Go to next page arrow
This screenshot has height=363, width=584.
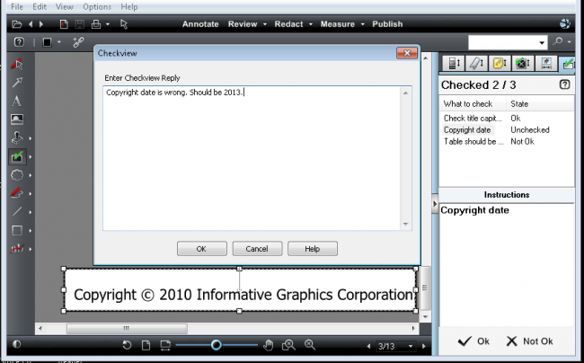click(x=423, y=346)
